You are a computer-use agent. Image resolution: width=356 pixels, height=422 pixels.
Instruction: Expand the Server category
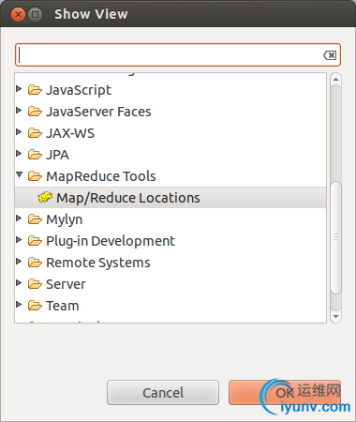coord(19,283)
